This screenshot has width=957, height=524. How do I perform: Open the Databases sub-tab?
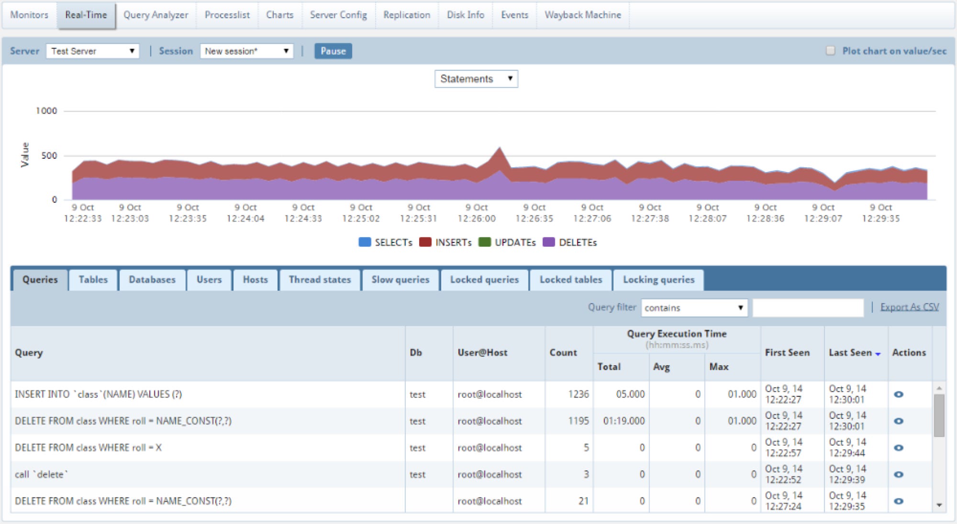152,280
